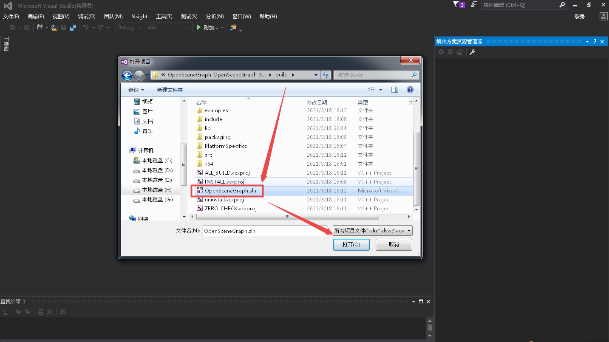Click the Undo toolbar icon
The height and width of the screenshot is (342, 609).
coord(86,28)
